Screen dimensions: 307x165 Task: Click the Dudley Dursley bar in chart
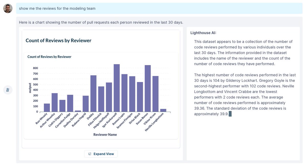click(78, 111)
